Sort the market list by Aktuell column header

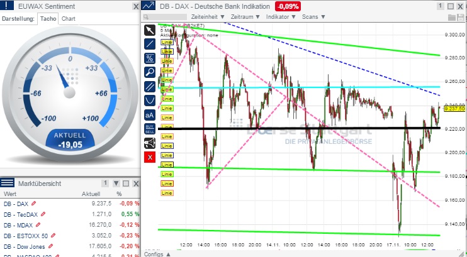(x=91, y=194)
